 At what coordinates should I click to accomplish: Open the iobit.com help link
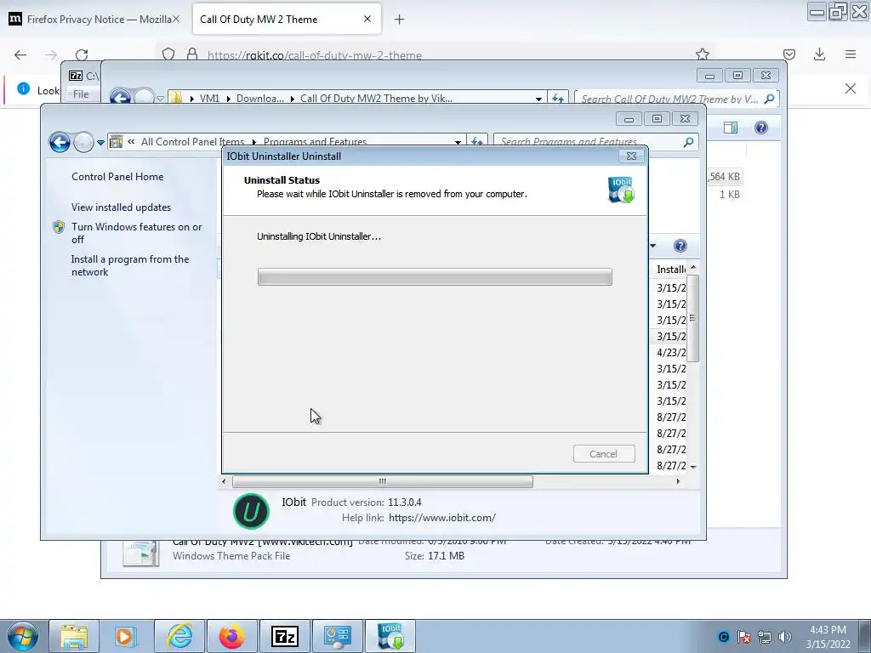click(x=442, y=518)
